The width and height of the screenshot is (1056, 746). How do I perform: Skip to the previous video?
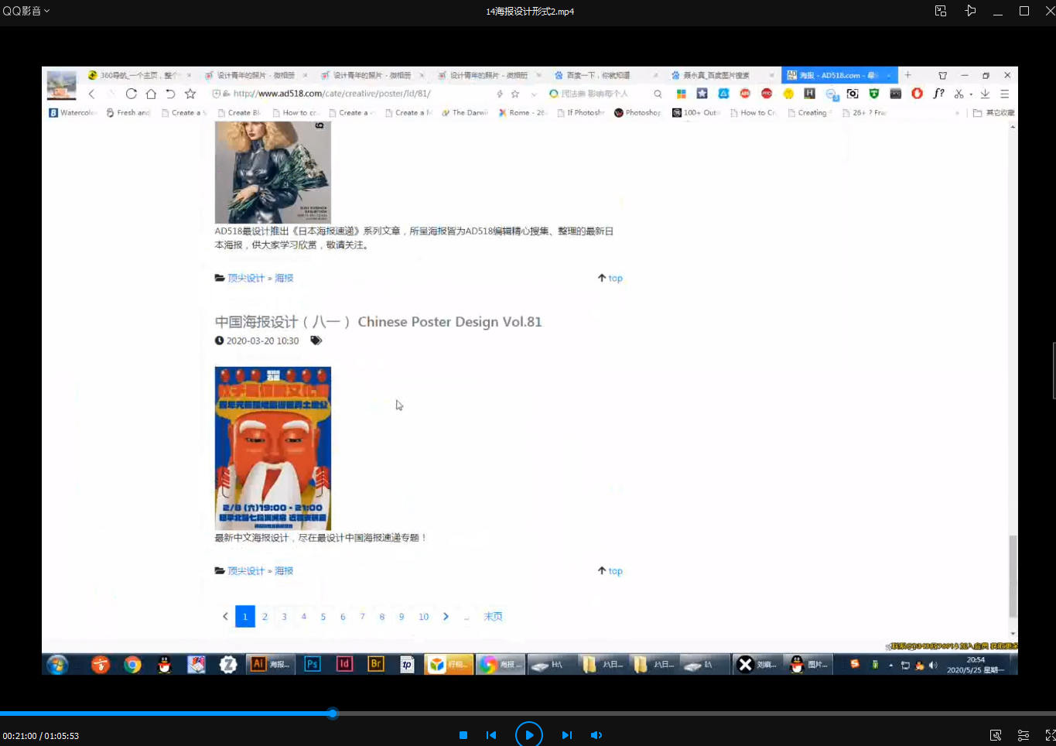(491, 735)
